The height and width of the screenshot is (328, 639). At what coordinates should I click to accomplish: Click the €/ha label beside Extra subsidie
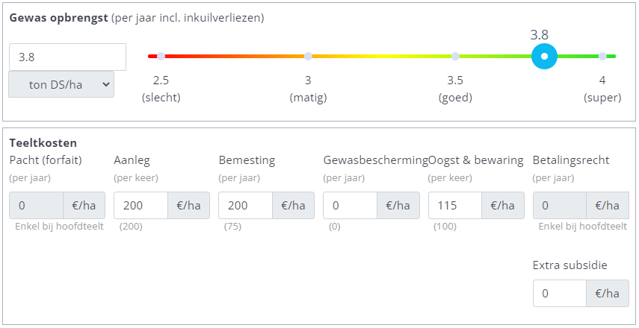click(608, 294)
